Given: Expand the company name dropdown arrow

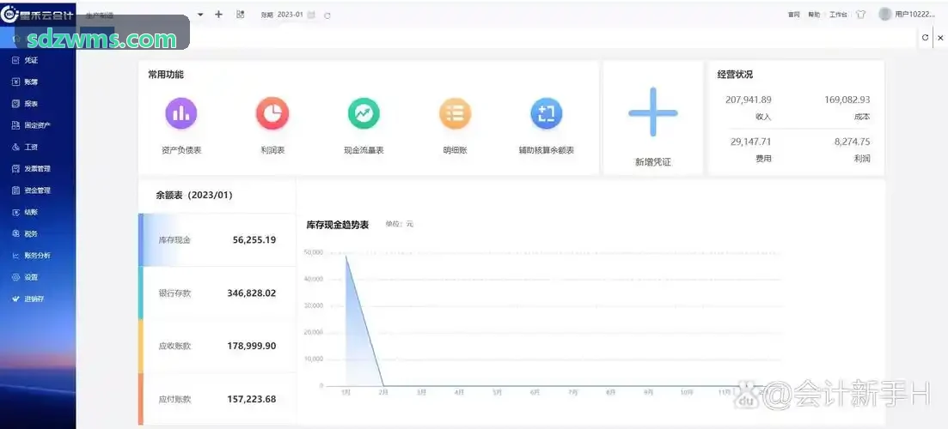Looking at the screenshot, I should pos(200,15).
